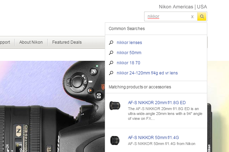
Task: Click the Nikon Americas link
Action: click(x=176, y=7)
